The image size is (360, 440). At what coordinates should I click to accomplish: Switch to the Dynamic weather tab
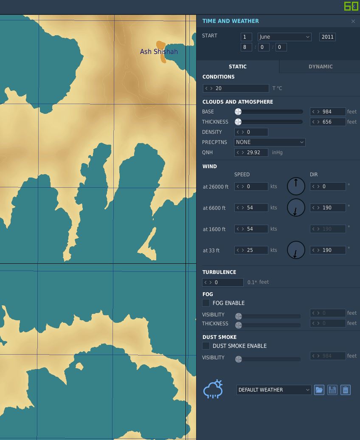tap(321, 67)
